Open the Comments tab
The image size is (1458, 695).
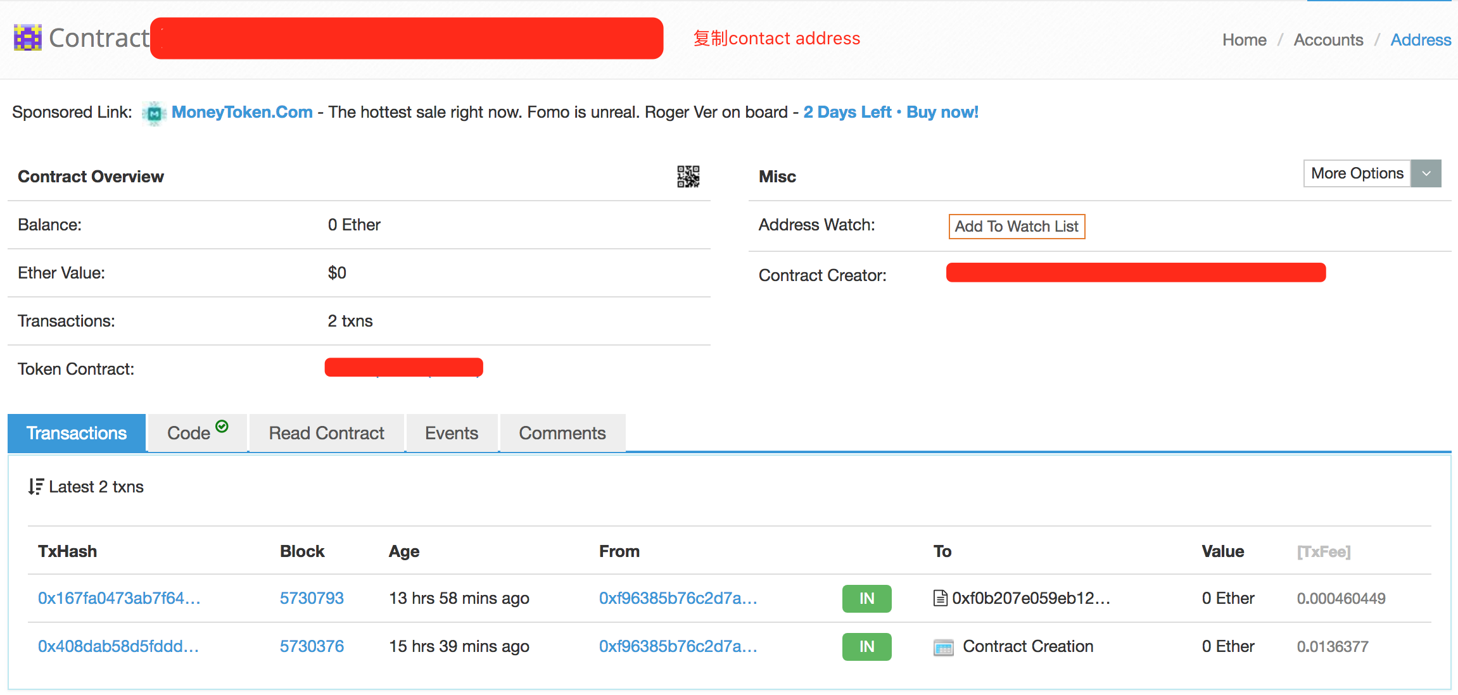[x=562, y=433]
